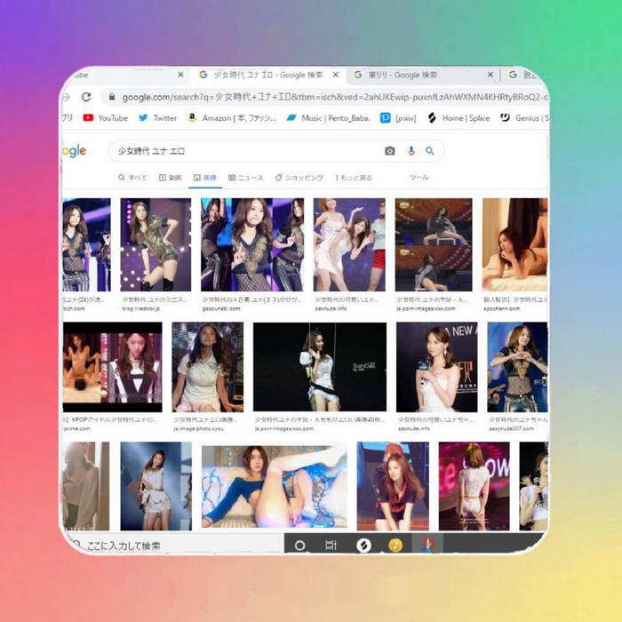Start voice search with microphone icon
This screenshot has height=622, width=622.
click(x=411, y=151)
